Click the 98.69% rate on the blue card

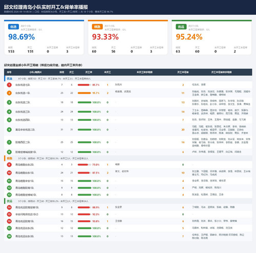(x=22, y=37)
